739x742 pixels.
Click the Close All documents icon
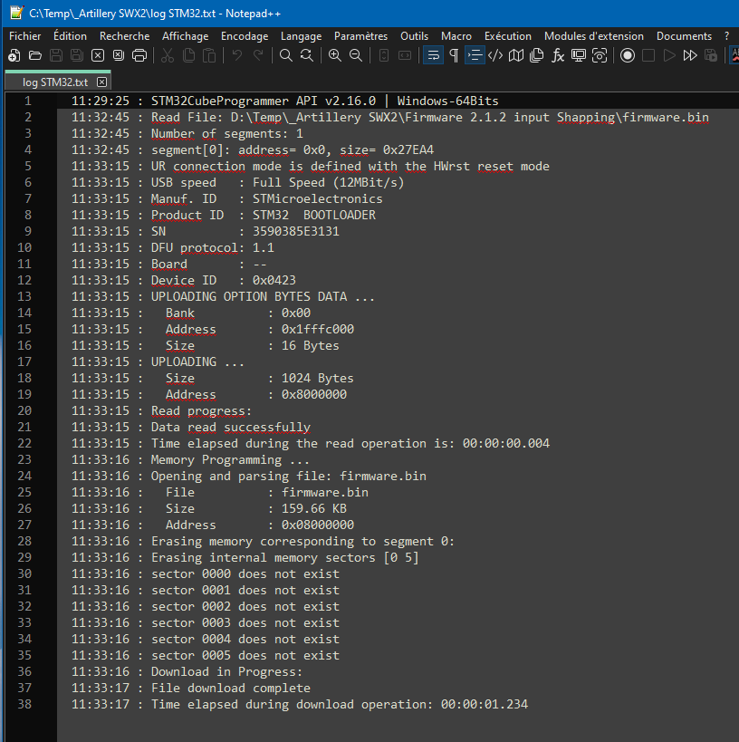pos(119,55)
